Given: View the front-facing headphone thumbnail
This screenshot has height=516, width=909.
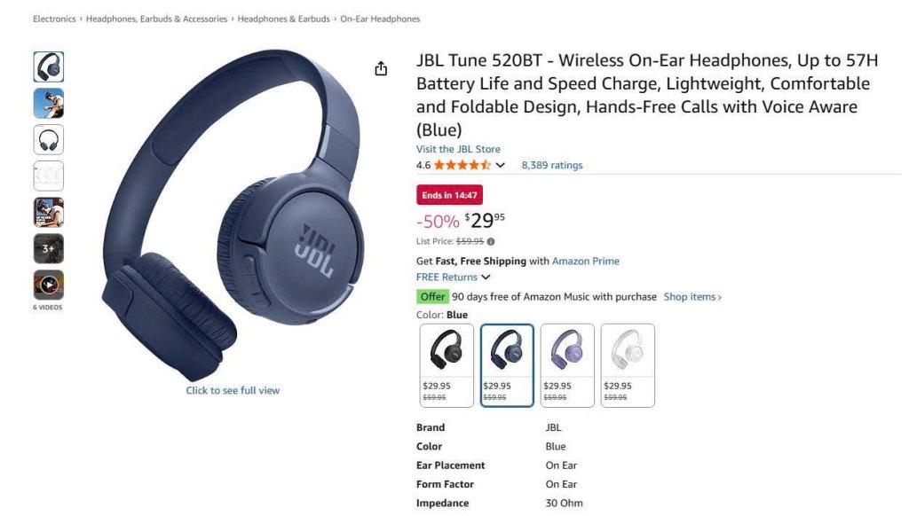Looking at the screenshot, I should 49,139.
